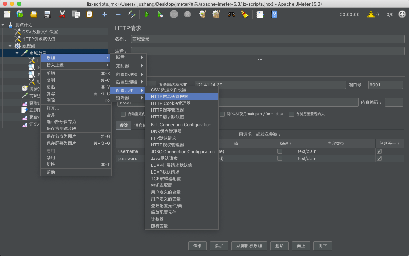Switch to the 参数 tab
This screenshot has width=409, height=256.
(124, 126)
